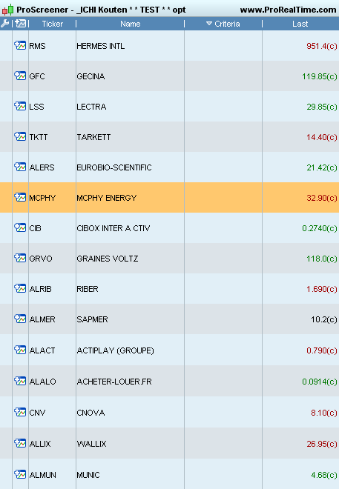Click the 26.95(c) last price
Image resolution: width=339 pixels, height=489 pixels.
[x=321, y=444]
